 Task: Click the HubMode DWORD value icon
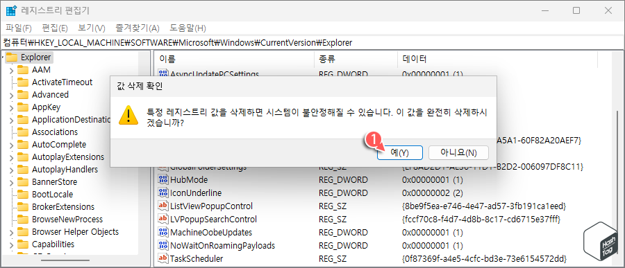pos(163,180)
